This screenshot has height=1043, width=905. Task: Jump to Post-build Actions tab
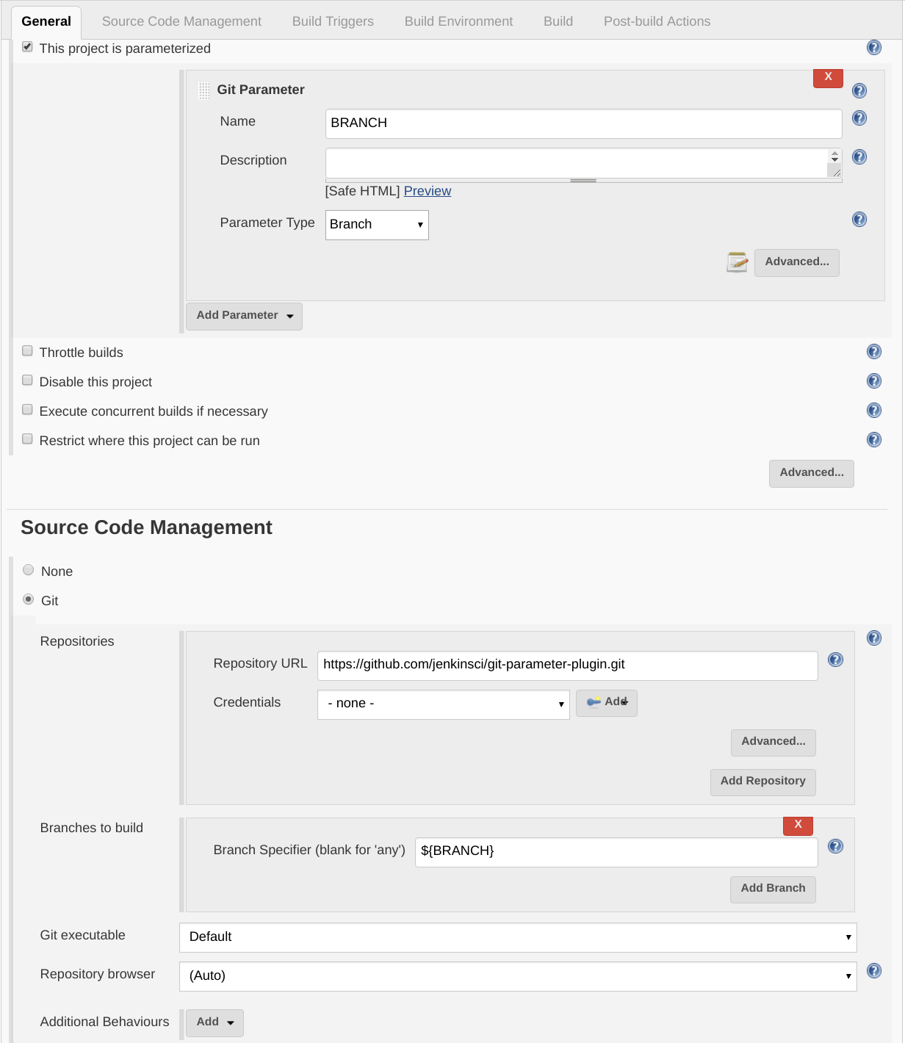pyautogui.click(x=657, y=21)
